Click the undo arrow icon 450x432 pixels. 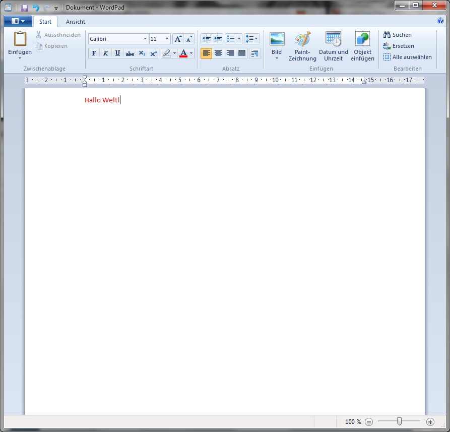(36, 8)
